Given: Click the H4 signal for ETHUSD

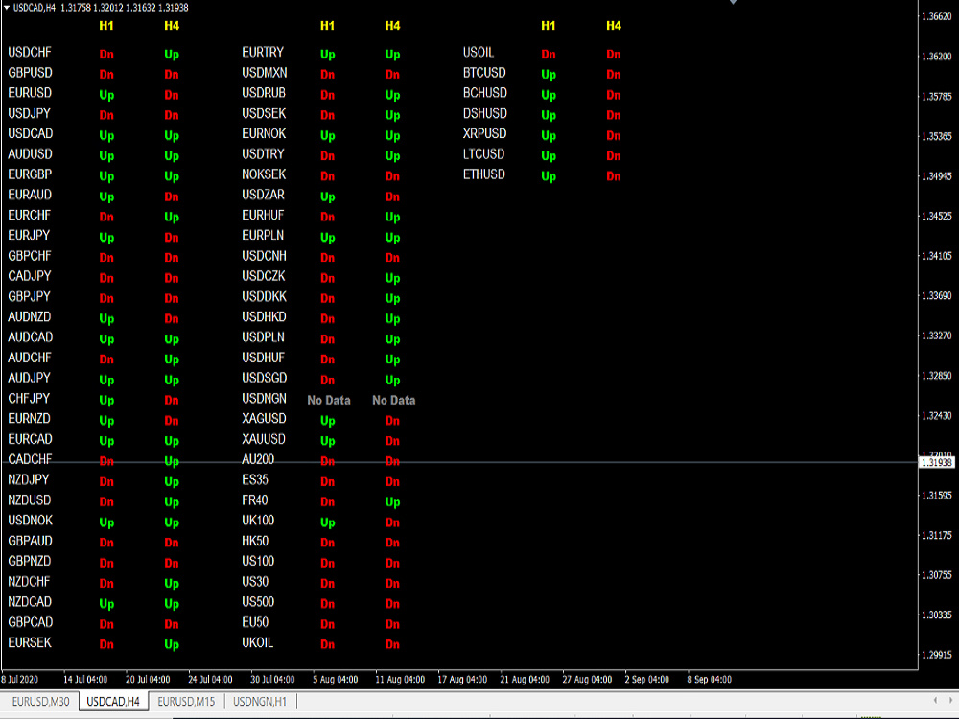Looking at the screenshot, I should tap(614, 176).
